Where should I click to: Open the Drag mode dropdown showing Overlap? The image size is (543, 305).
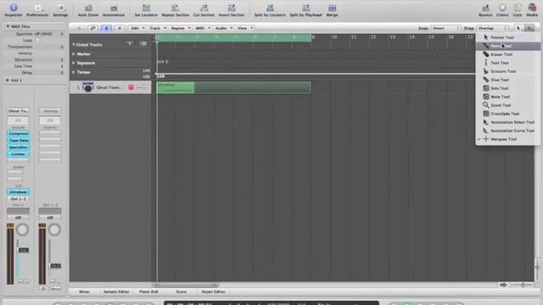(492, 28)
